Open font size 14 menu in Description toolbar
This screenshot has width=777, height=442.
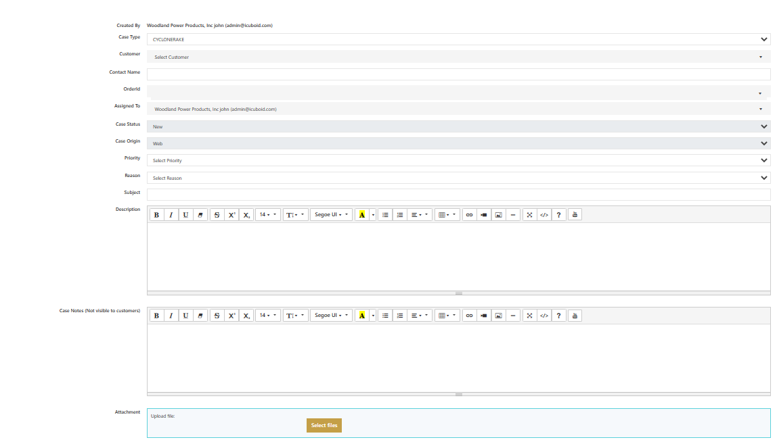268,215
